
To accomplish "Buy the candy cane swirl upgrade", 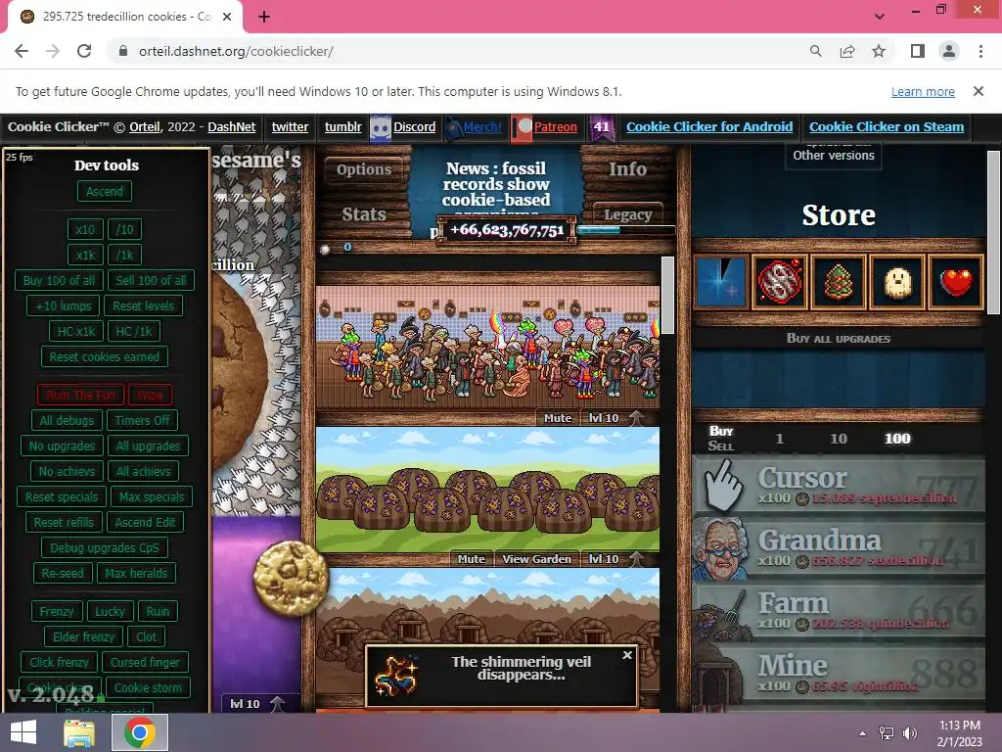I will pyautogui.click(x=779, y=282).
